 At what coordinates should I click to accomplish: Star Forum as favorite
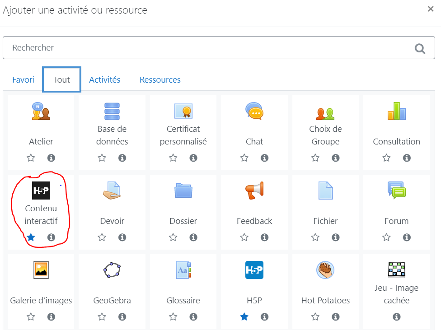[x=386, y=237]
